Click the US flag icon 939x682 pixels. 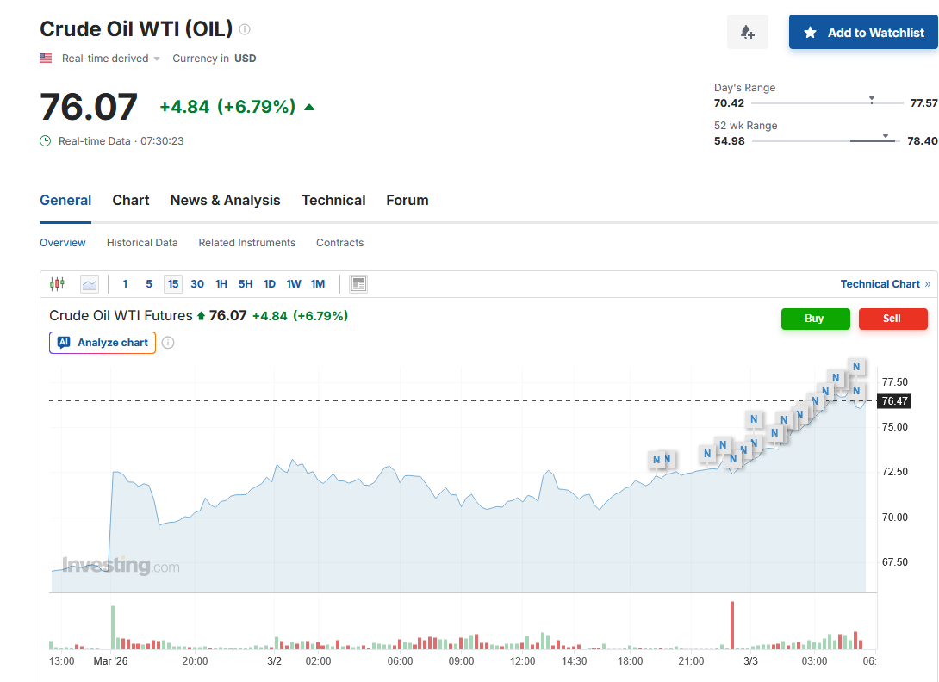(46, 58)
